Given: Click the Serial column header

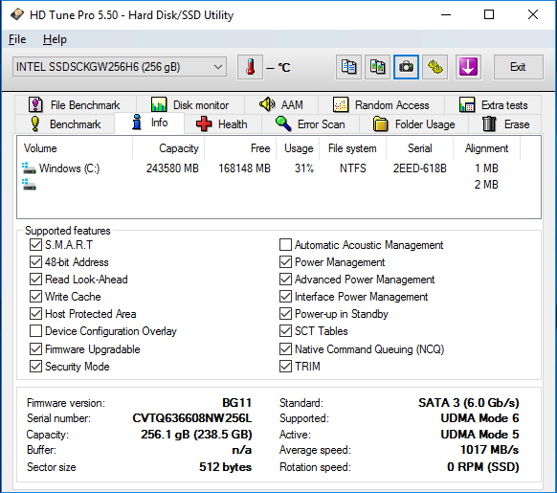Looking at the screenshot, I should 419,148.
